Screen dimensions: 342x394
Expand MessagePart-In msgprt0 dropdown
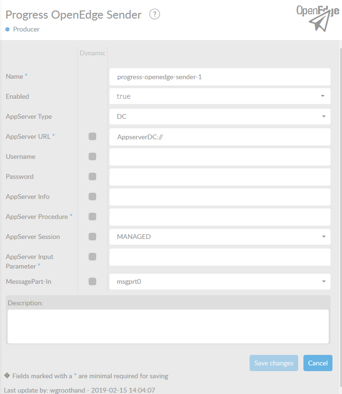[220, 281]
